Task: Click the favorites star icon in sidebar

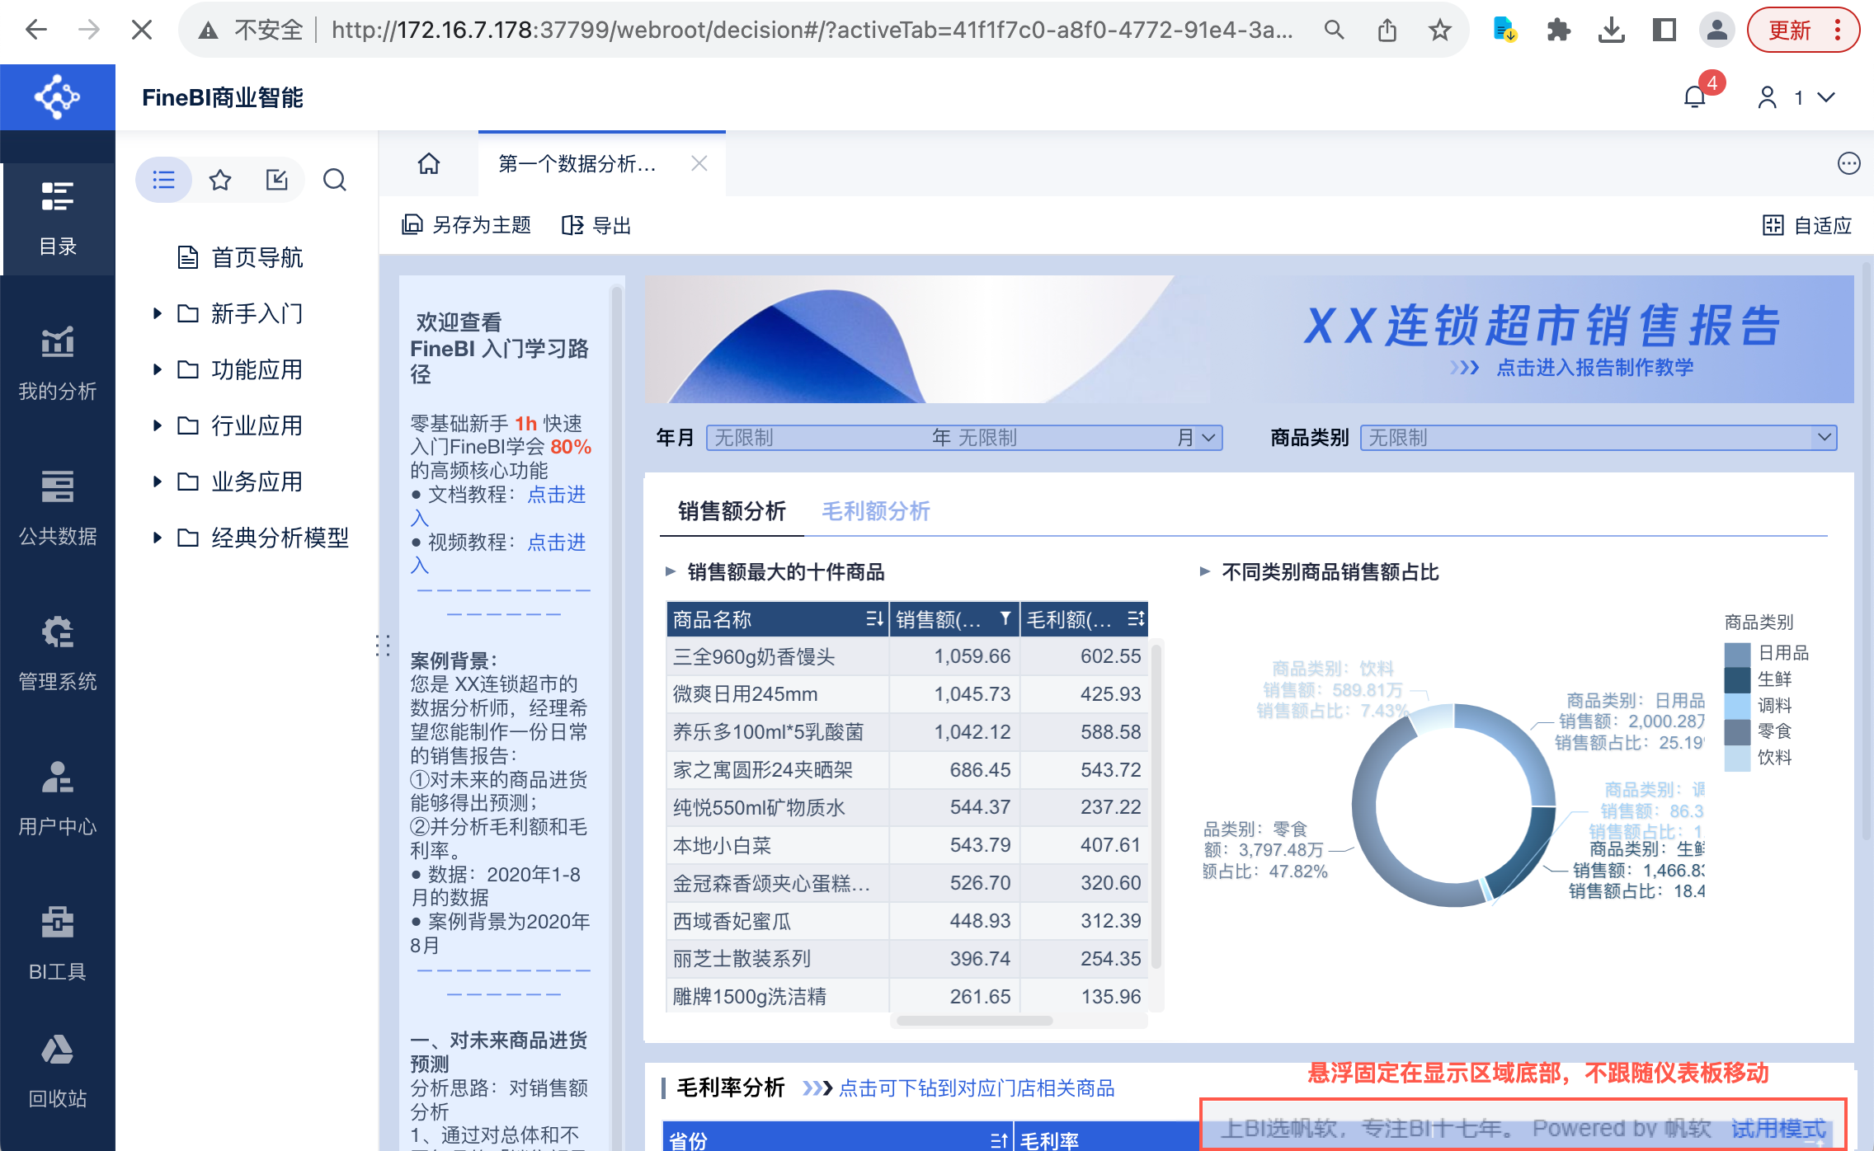Action: (x=220, y=180)
